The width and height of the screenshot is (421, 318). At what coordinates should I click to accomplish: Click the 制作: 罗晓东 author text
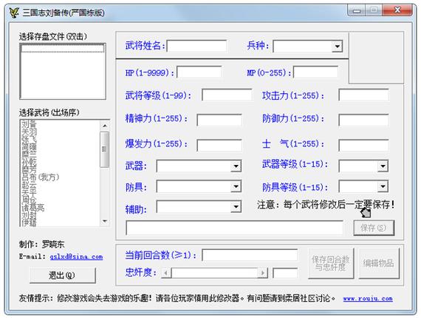tap(41, 244)
